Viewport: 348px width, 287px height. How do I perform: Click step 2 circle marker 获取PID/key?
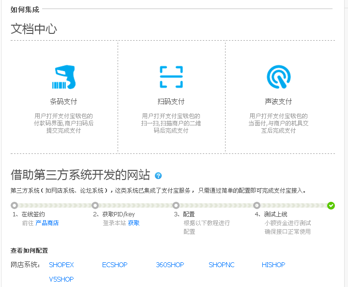click(95, 205)
